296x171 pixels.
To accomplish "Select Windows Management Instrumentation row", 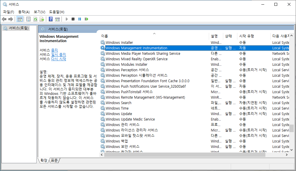I will point(195,48).
